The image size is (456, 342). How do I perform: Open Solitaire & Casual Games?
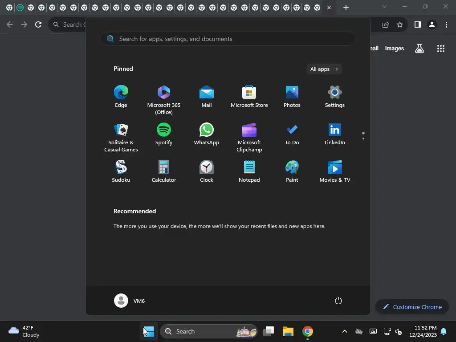click(x=121, y=137)
